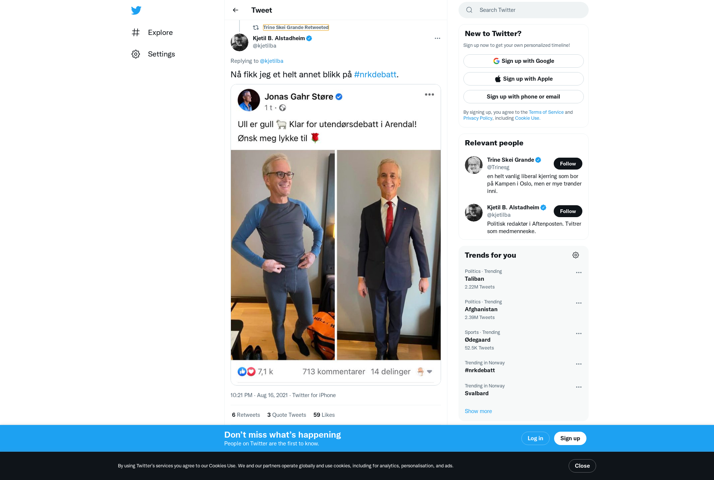Follow Trine Skei Grande
Screen dimensions: 714x480
568,164
